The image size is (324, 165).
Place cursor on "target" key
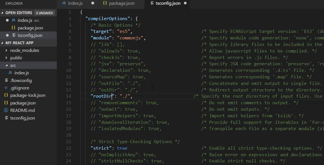(101, 31)
